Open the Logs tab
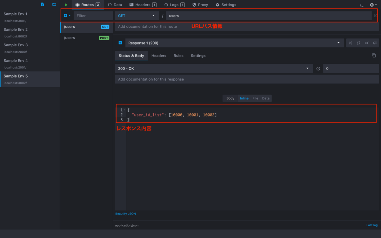 (x=174, y=5)
